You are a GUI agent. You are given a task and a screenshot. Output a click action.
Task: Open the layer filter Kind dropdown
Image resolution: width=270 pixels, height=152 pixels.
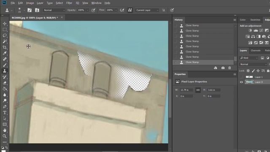249,58
